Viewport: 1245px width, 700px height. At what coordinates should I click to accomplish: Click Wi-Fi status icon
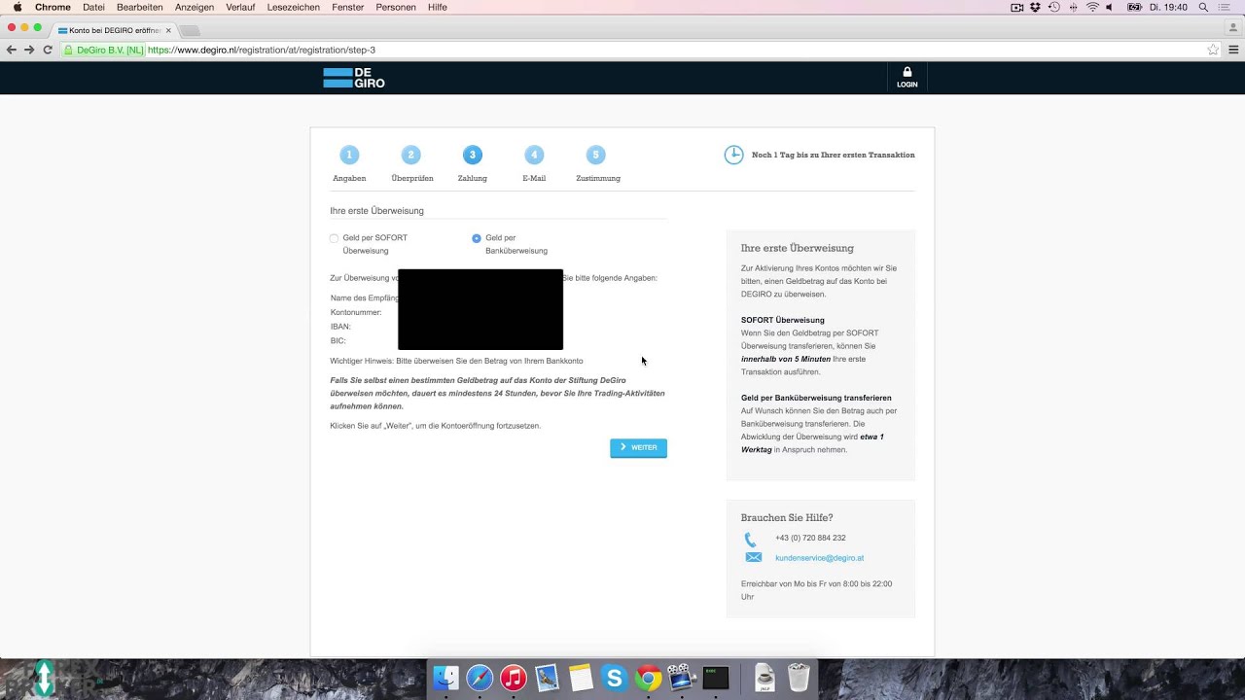1092,7
